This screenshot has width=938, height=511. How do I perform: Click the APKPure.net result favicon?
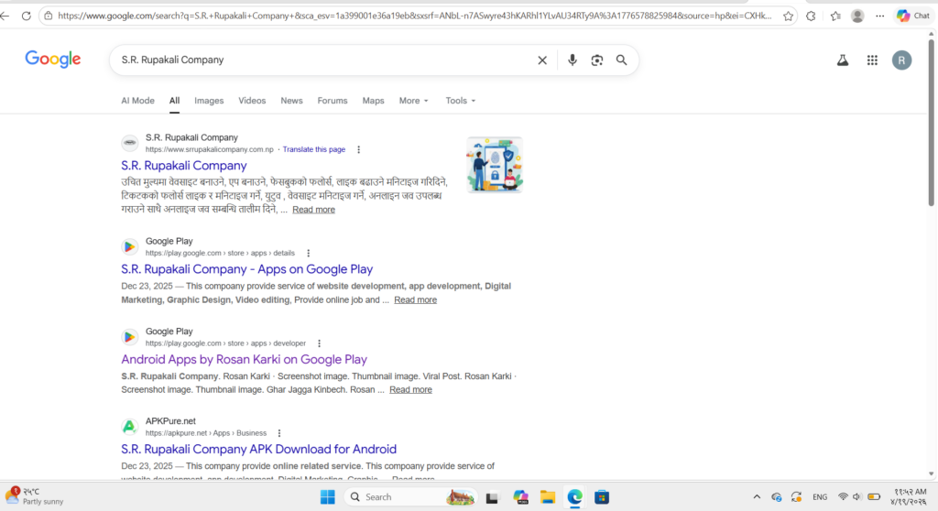[x=130, y=427]
